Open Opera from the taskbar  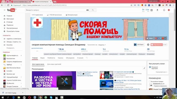pyautogui.click(x=30, y=97)
